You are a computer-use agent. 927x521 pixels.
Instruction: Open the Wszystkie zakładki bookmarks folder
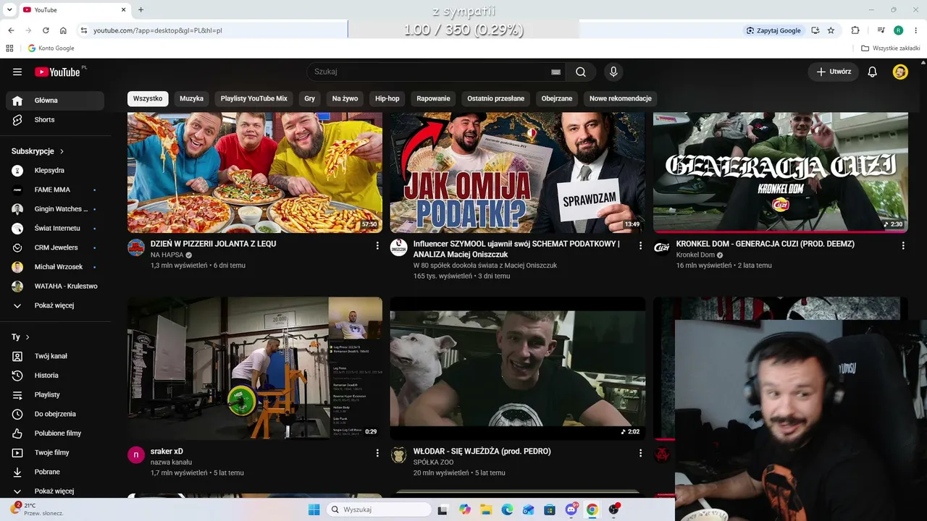click(x=891, y=48)
